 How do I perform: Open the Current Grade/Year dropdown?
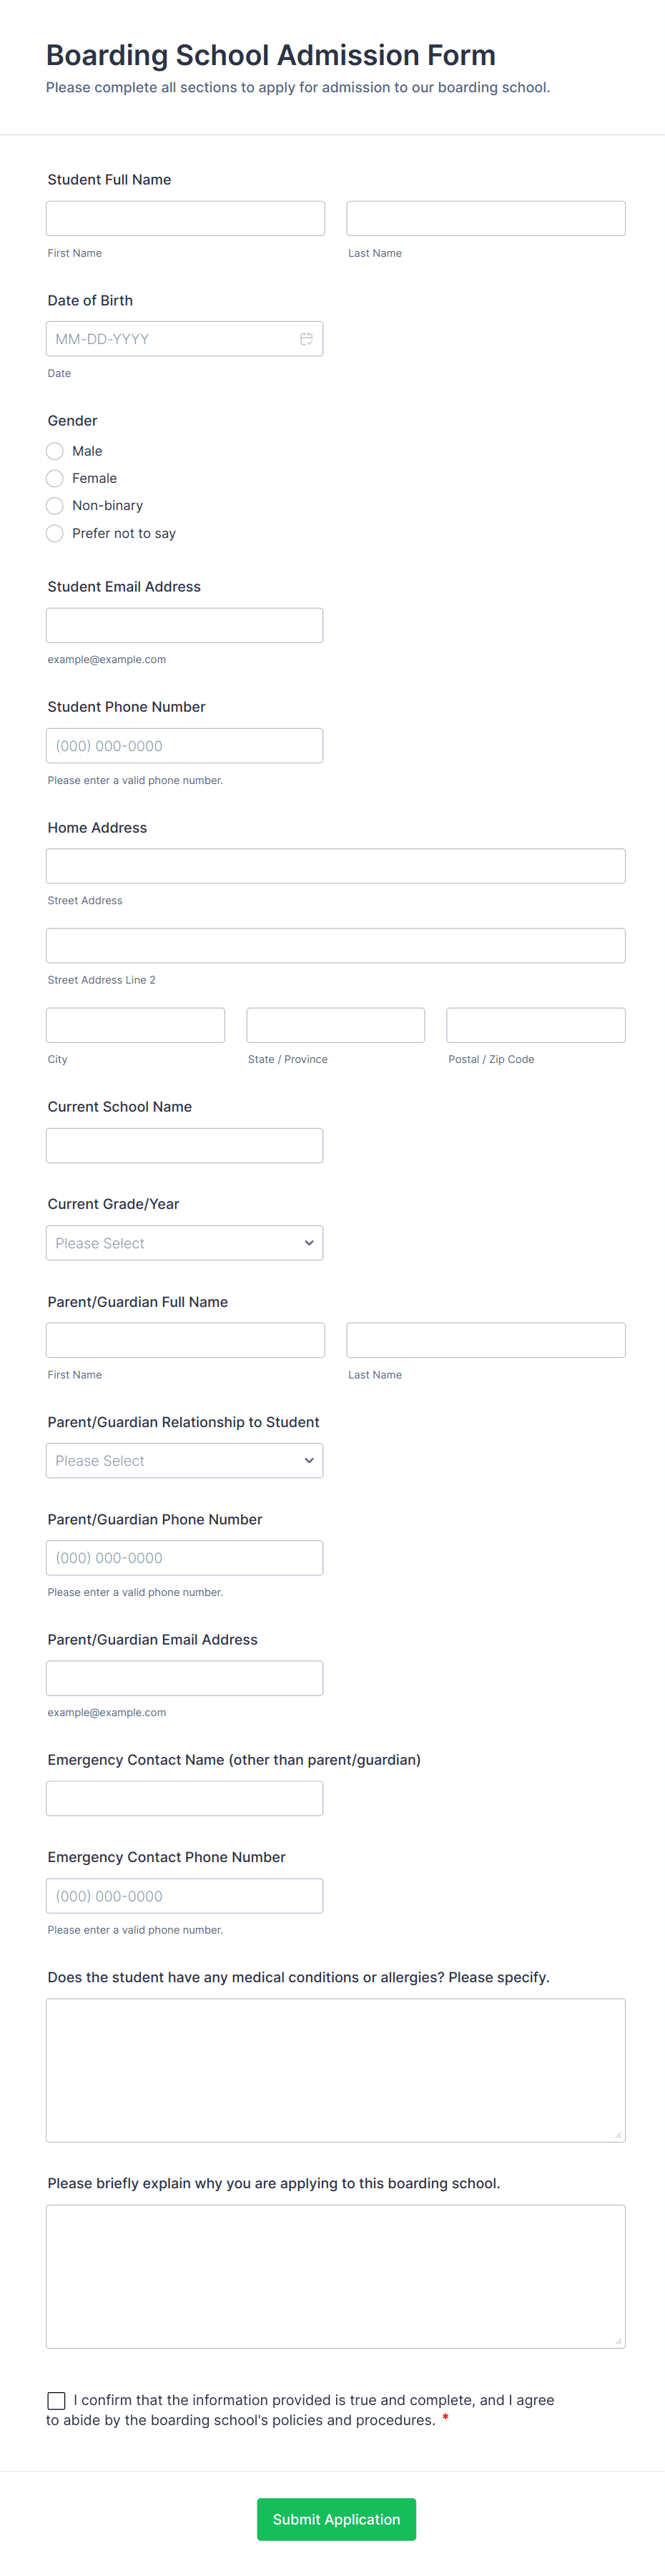(184, 1243)
